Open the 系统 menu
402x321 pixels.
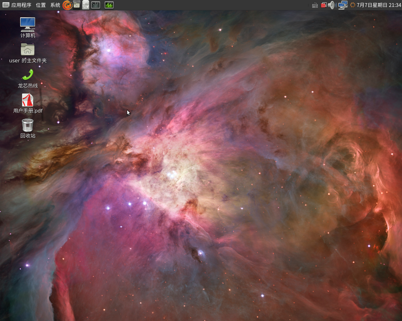pyautogui.click(x=55, y=5)
